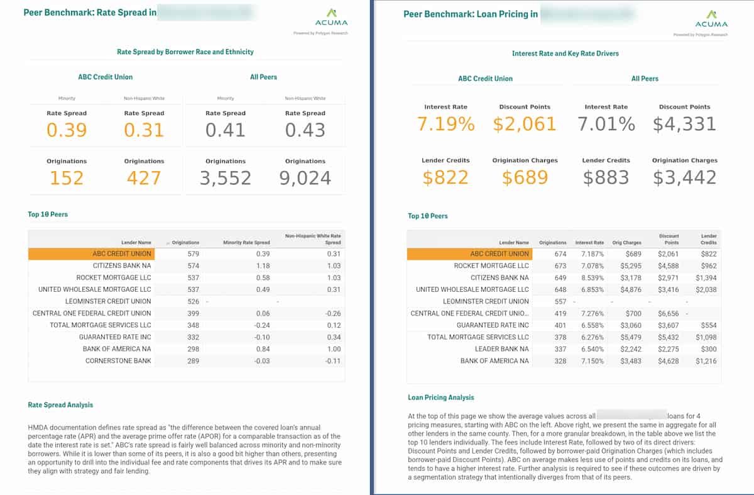Image resolution: width=754 pixels, height=495 pixels.
Task: Click the $883 All Peers lender credits
Action: pos(606,178)
